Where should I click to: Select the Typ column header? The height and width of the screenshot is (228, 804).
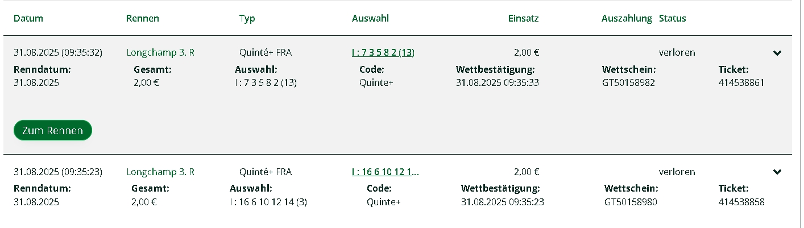pos(247,18)
